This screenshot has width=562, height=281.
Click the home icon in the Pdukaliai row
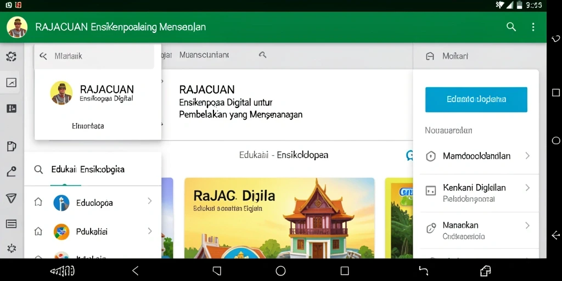[x=38, y=232]
